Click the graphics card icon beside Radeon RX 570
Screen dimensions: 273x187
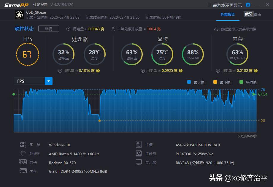point(23,162)
